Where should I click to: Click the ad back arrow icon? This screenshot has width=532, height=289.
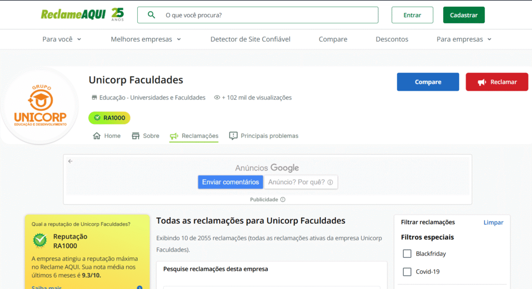click(70, 161)
